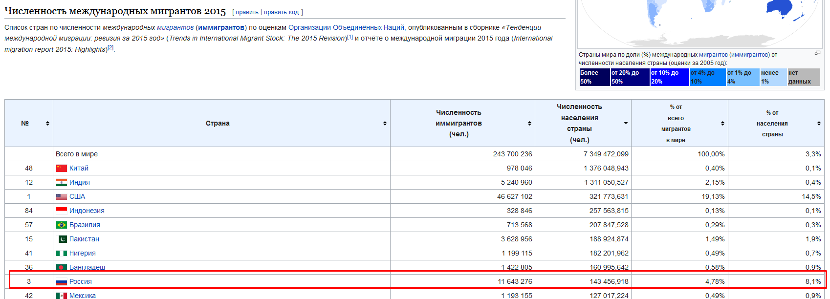Screen dimensions: 830x299
Task: Click legend swatch от 20% до 50%
Action: point(630,77)
